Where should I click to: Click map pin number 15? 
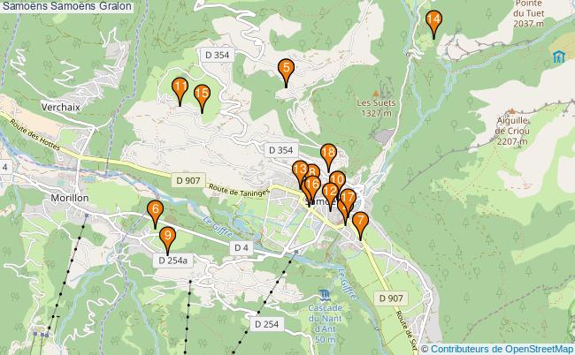pyautogui.click(x=202, y=98)
